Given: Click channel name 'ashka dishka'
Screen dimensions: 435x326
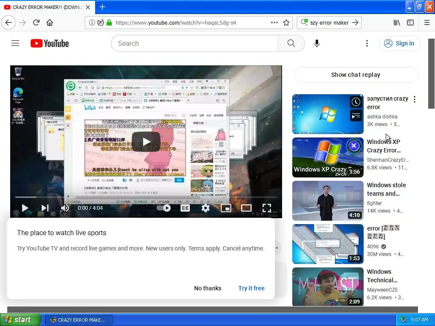Looking at the screenshot, I should 382,117.
